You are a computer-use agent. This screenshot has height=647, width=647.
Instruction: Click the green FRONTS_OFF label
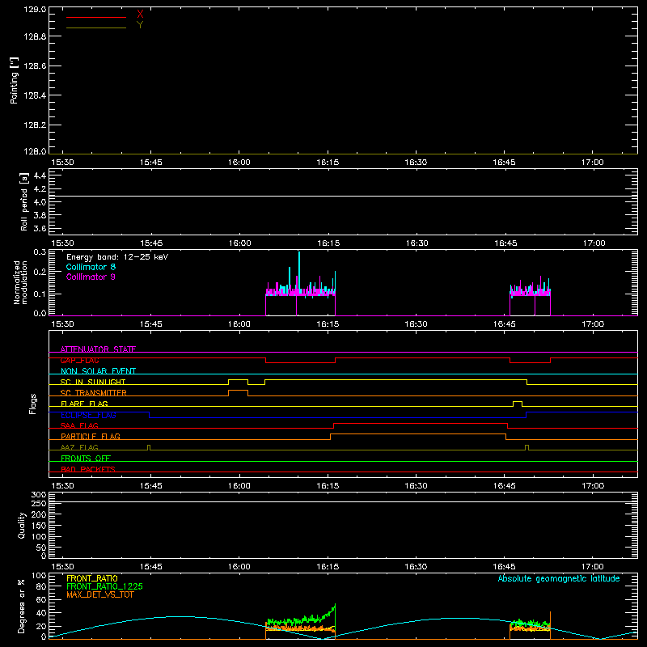point(86,458)
